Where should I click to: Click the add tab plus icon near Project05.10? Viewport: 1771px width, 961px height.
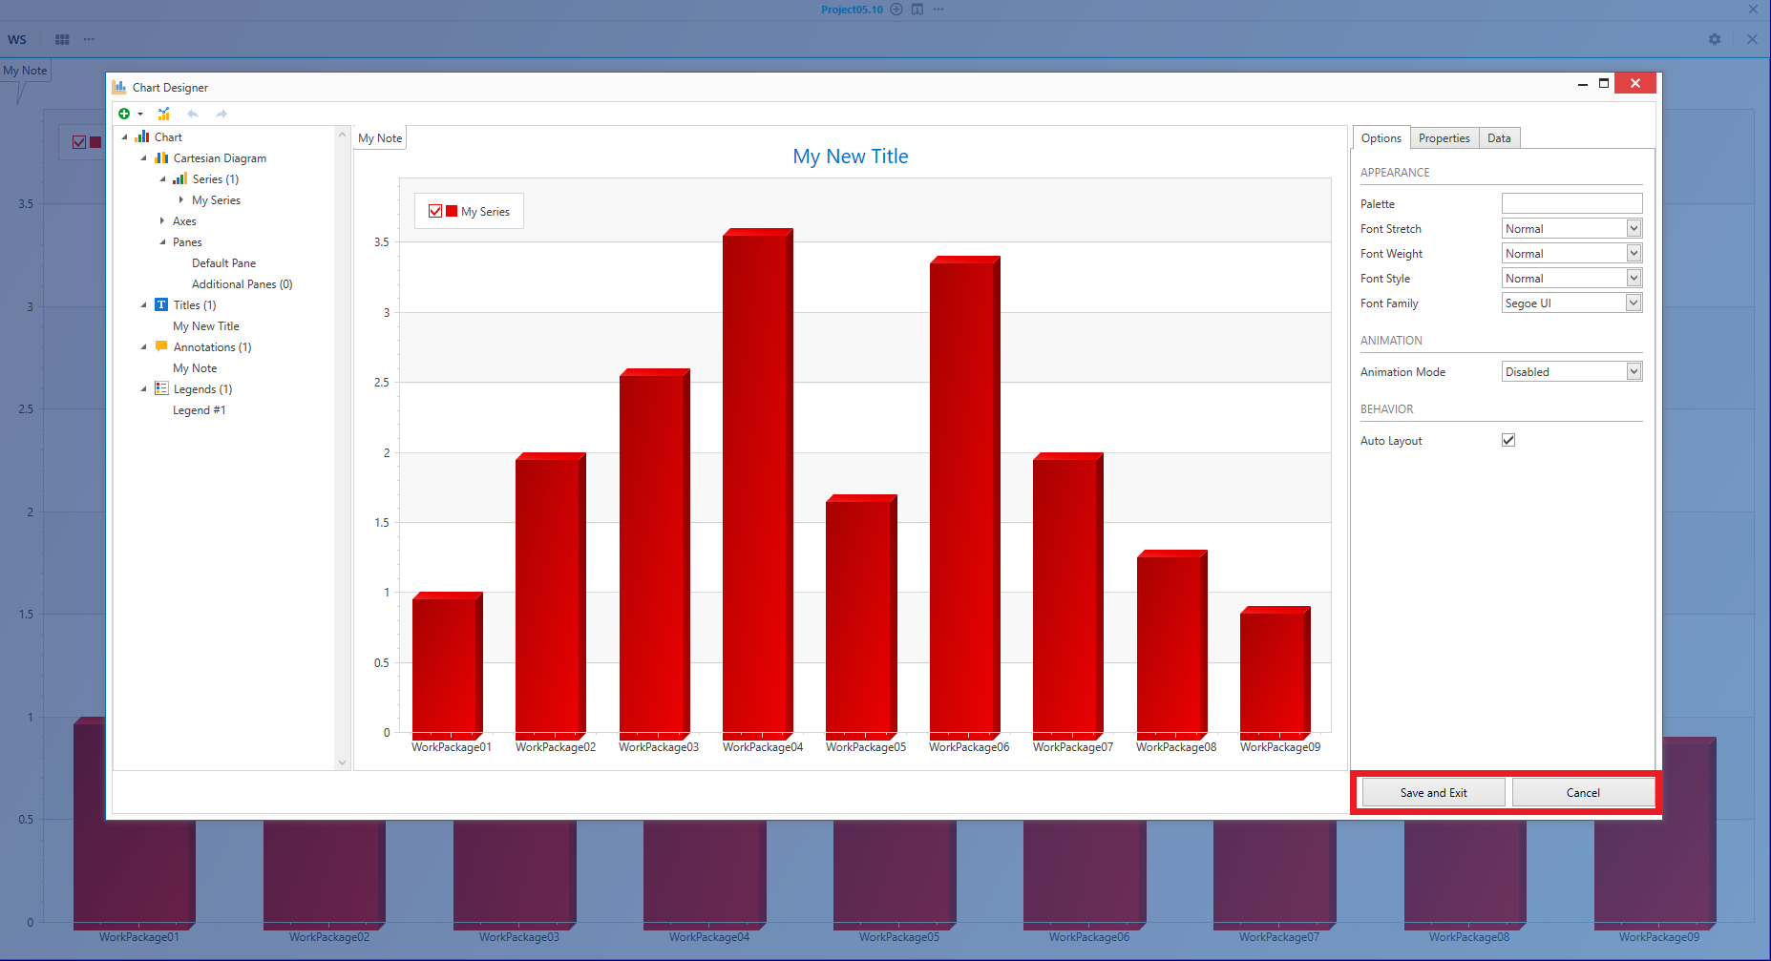pos(896,10)
